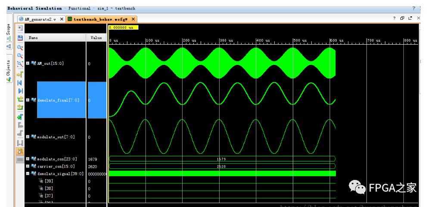Open the Scope side panel tab
The image size is (431, 207).
pyautogui.click(x=8, y=29)
